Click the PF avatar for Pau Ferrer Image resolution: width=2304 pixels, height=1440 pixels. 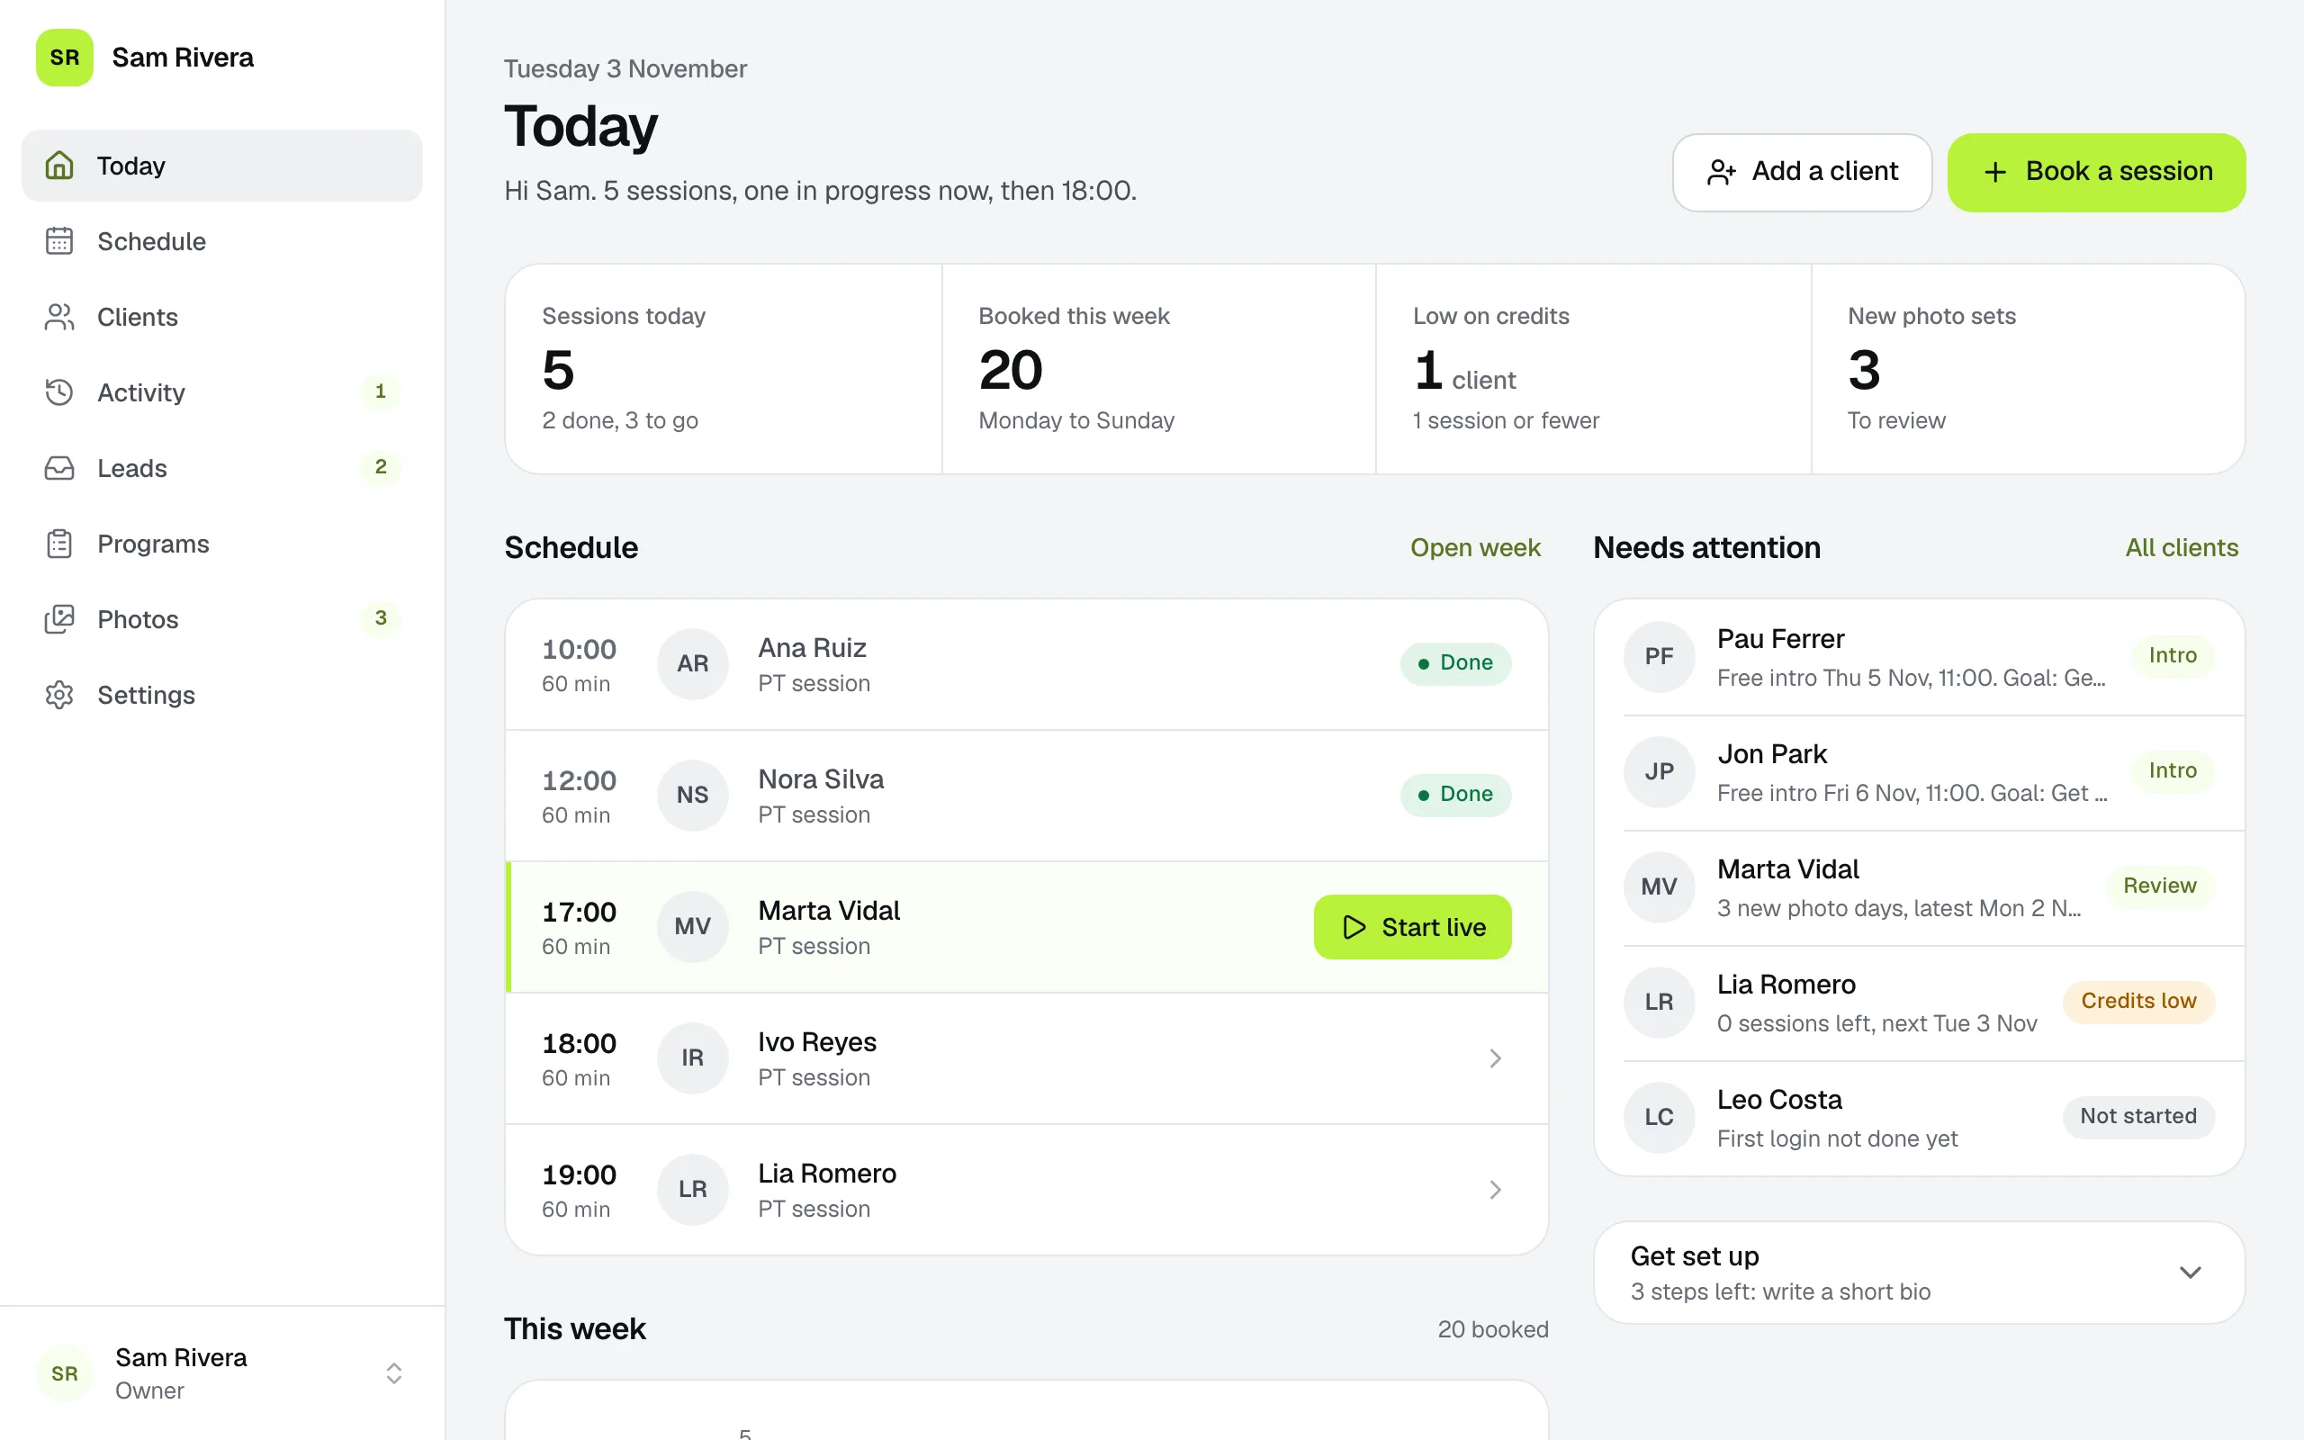1659,656
